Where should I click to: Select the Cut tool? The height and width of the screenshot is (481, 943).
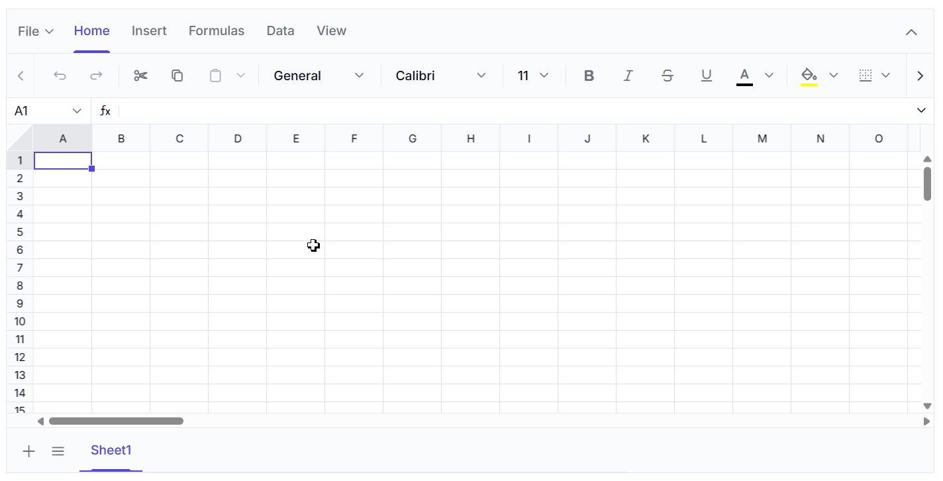click(x=140, y=76)
